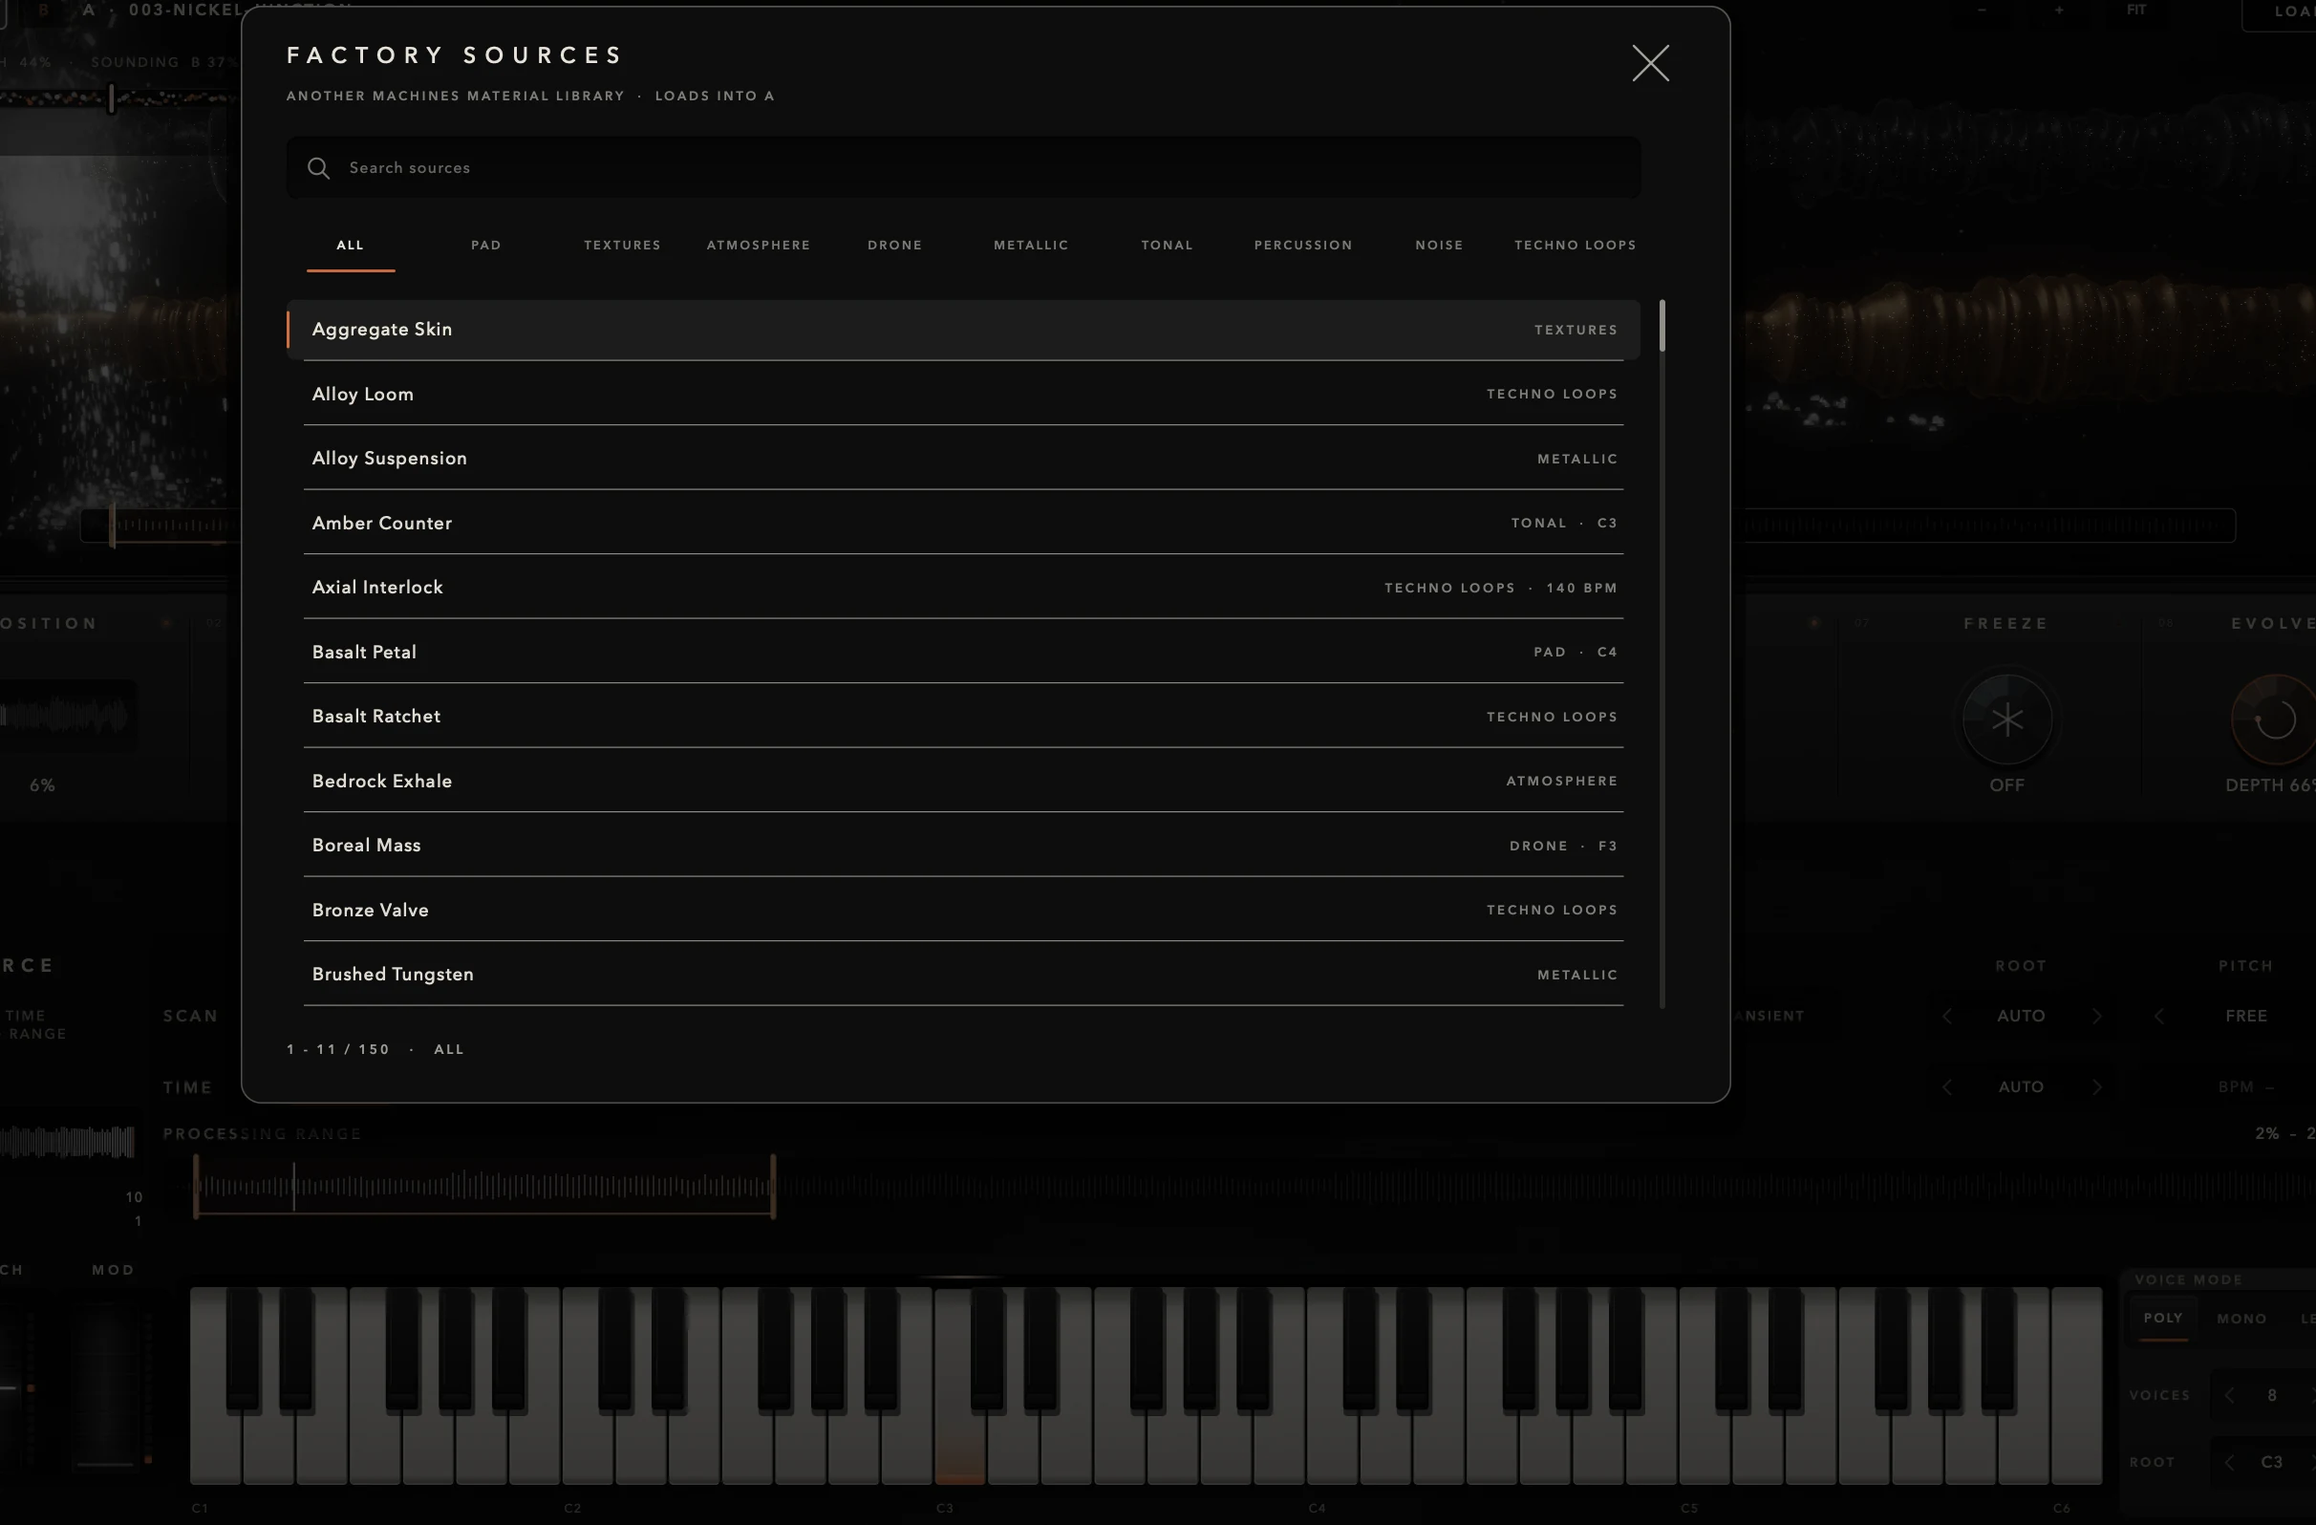Load the Basalt Petal source
The image size is (2316, 1525).
[963, 652]
